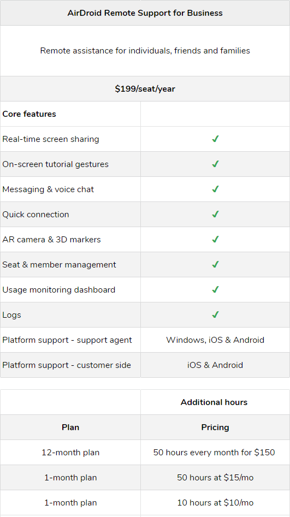The image size is (290, 517).
Task: Click the Plan column header
Action: point(70,427)
